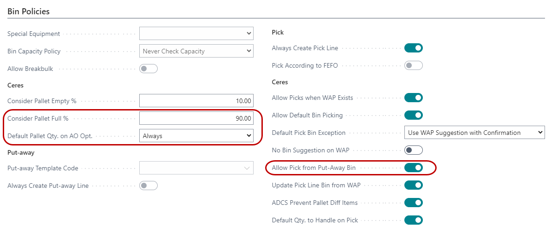Click Consider Pallet Empty % field
The image size is (551, 238).
click(x=196, y=101)
